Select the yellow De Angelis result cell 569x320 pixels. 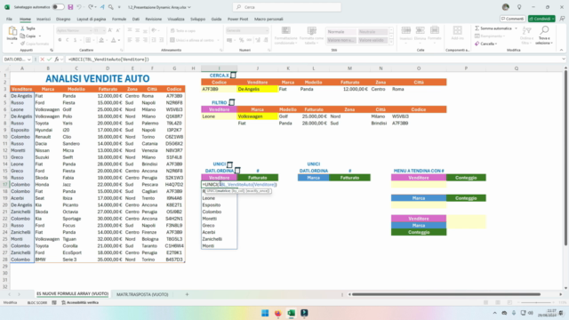(x=257, y=89)
